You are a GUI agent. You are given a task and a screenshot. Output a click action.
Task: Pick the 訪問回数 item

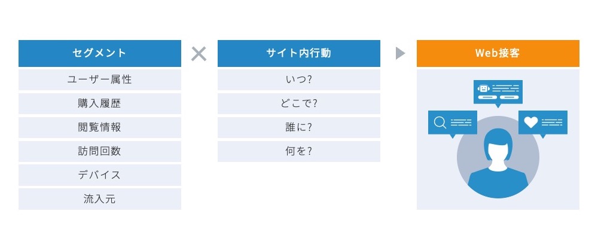[x=99, y=151]
